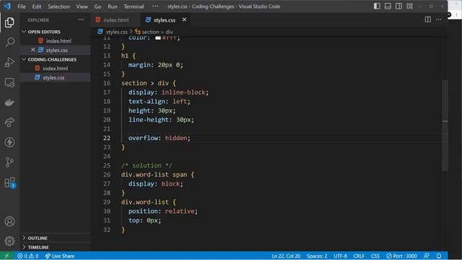The height and width of the screenshot is (260, 462).
Task: Click Live Share in status bar
Action: (x=60, y=256)
